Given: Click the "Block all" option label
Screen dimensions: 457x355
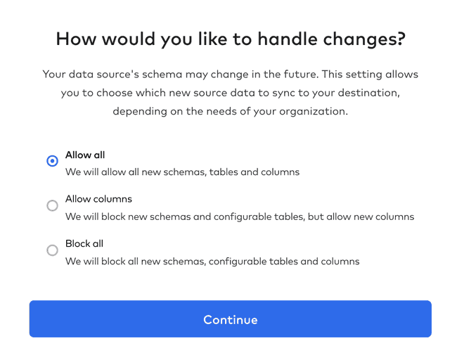Looking at the screenshot, I should pos(84,244).
